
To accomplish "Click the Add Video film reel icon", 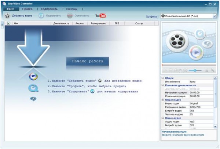I will [x=7, y=16].
